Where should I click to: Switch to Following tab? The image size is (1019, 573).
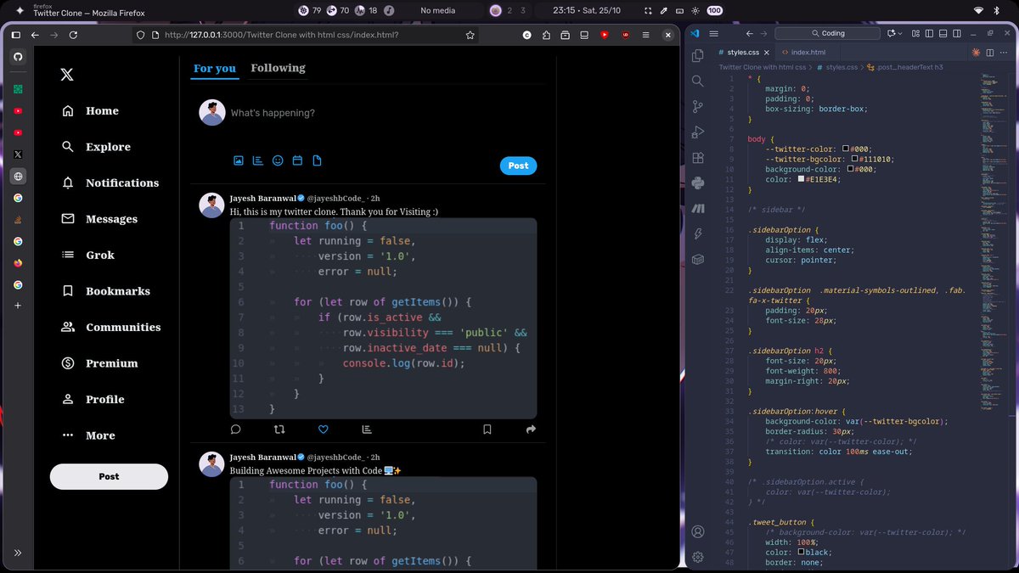(x=278, y=68)
